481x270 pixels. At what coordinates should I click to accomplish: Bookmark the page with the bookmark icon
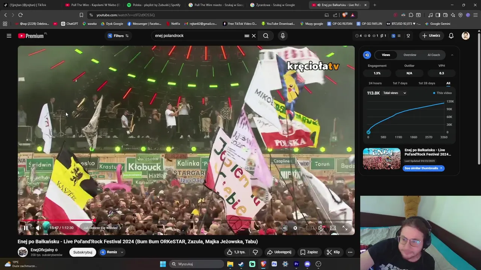click(x=81, y=15)
